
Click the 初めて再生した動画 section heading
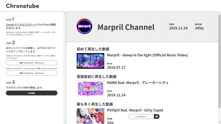93,49
